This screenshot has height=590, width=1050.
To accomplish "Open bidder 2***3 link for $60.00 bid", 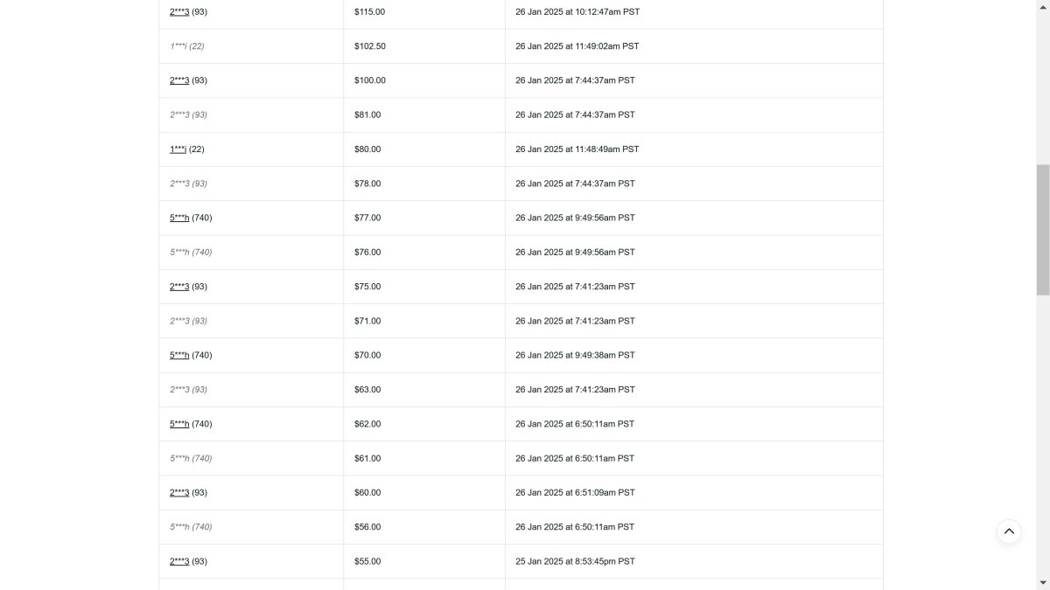I will (x=179, y=493).
